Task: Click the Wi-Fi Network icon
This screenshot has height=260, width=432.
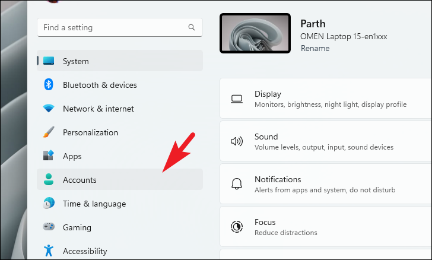Action: (49, 109)
